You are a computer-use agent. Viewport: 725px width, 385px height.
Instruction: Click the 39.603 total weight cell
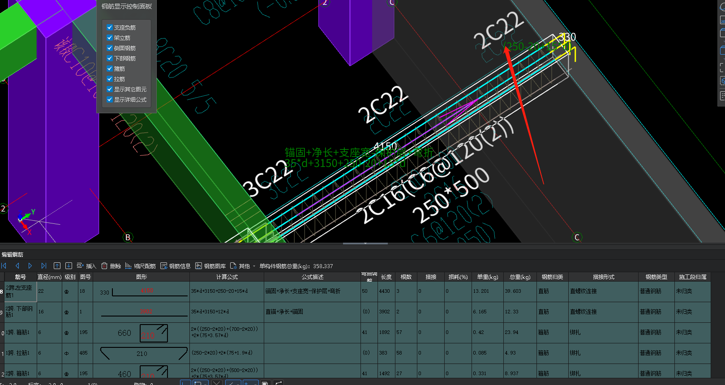point(520,291)
